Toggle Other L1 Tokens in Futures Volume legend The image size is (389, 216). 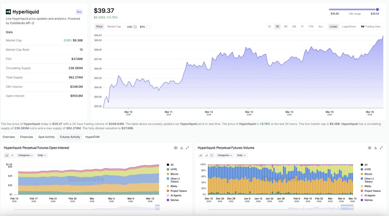(x=367, y=180)
